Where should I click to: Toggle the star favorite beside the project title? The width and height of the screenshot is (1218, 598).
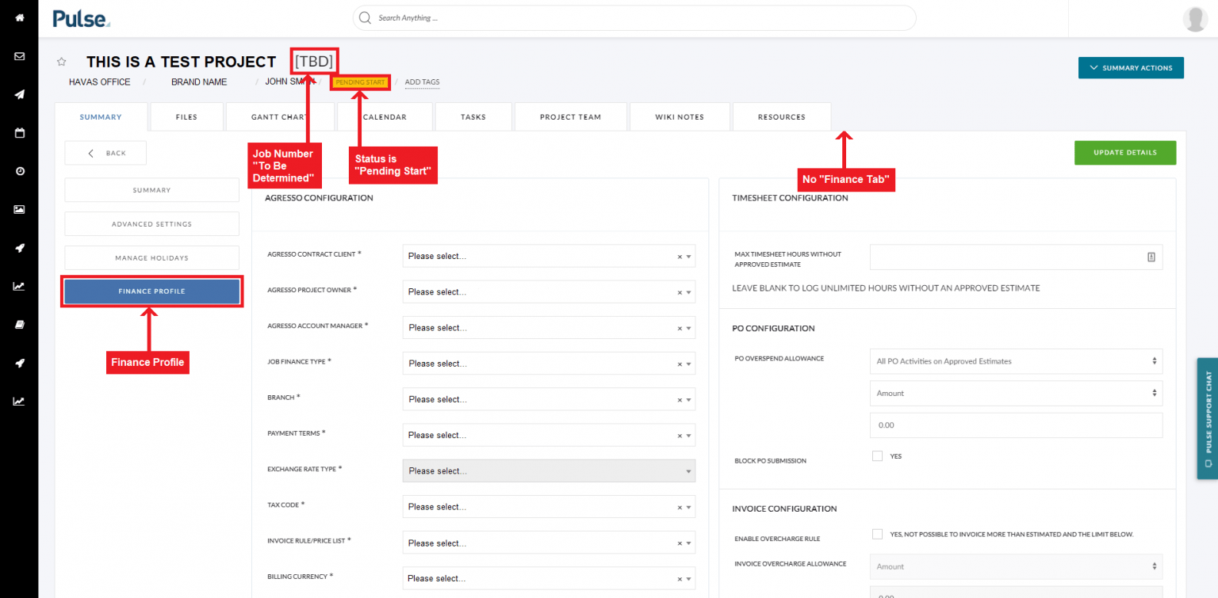click(61, 61)
